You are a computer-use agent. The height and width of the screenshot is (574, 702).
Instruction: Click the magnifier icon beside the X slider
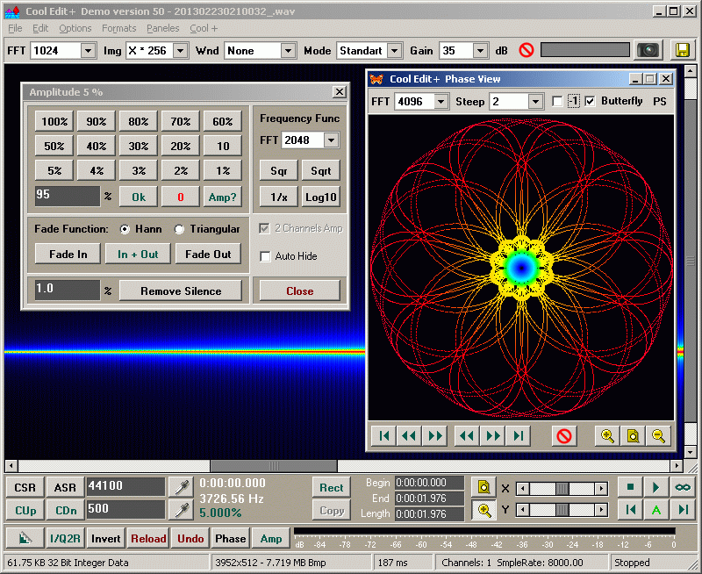coord(484,487)
